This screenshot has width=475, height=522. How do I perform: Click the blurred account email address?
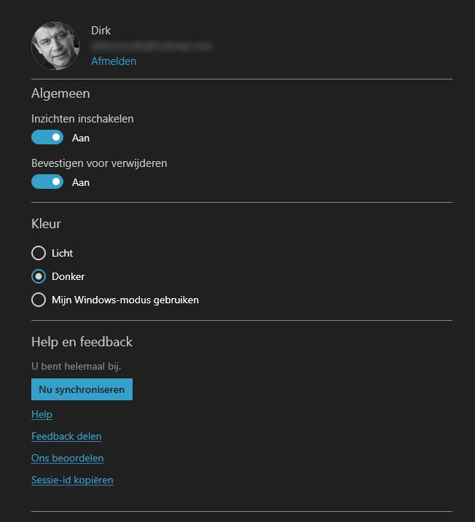[152, 46]
